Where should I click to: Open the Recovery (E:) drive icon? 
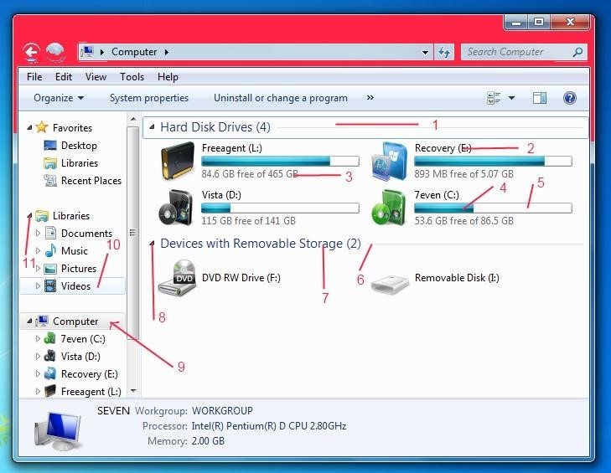390,162
